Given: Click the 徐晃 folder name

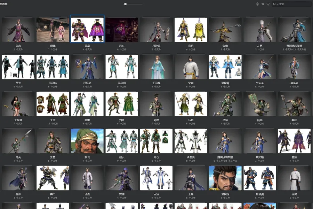Looking at the screenshot, I should (295, 194).
